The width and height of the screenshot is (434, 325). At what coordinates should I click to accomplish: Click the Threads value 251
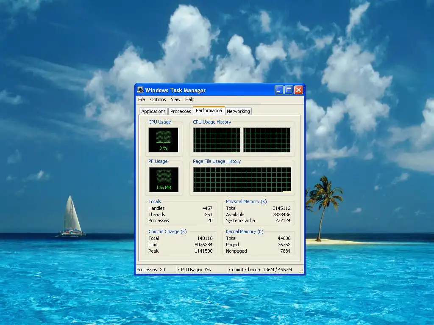point(209,215)
